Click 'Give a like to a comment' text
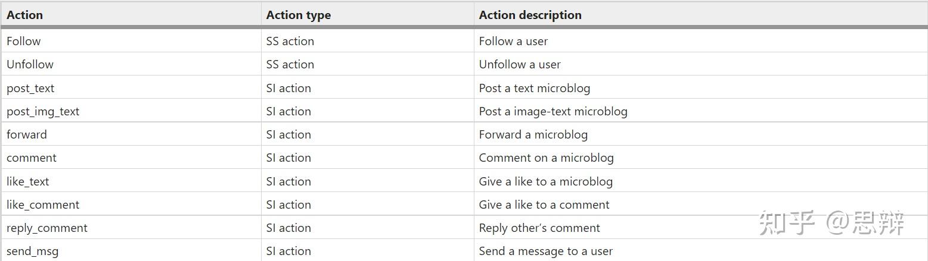Viewport: 928px width, 261px height. 544,205
